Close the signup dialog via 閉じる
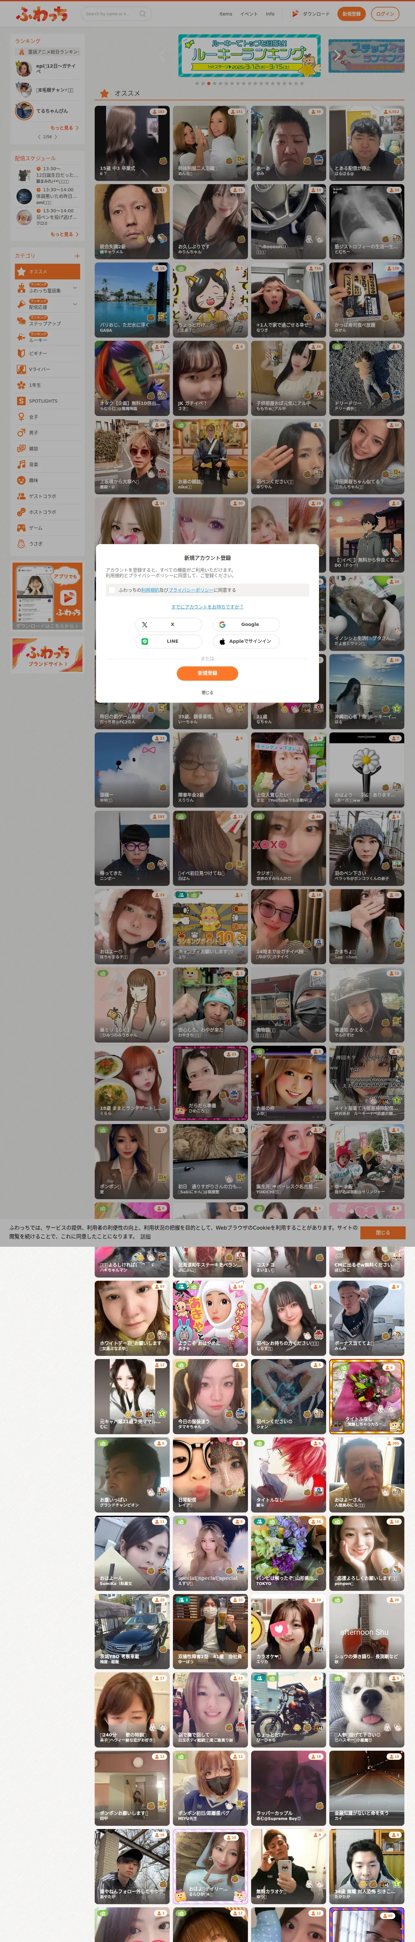Viewport: 415px width, 1942px height. [207, 693]
